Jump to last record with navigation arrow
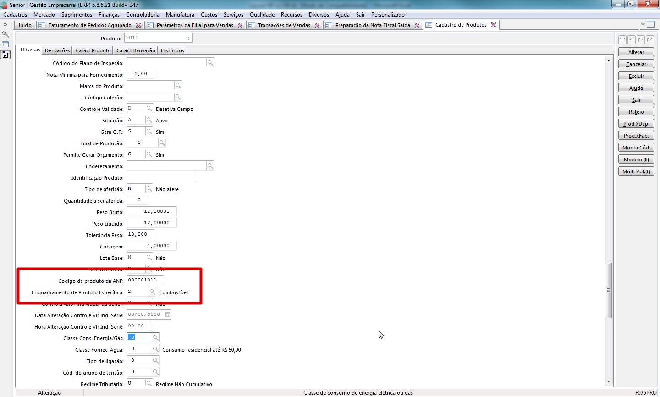Screen dimensions: 660x397 649,40
